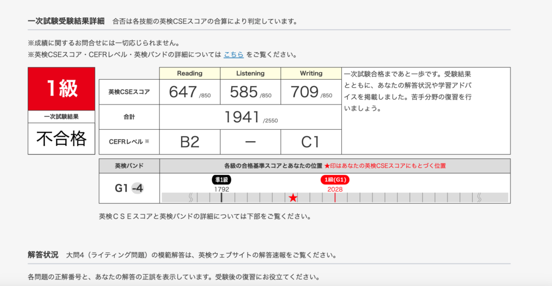Click the C1 CEFR level cell
Screen dimensions: 552x286
pos(311,142)
